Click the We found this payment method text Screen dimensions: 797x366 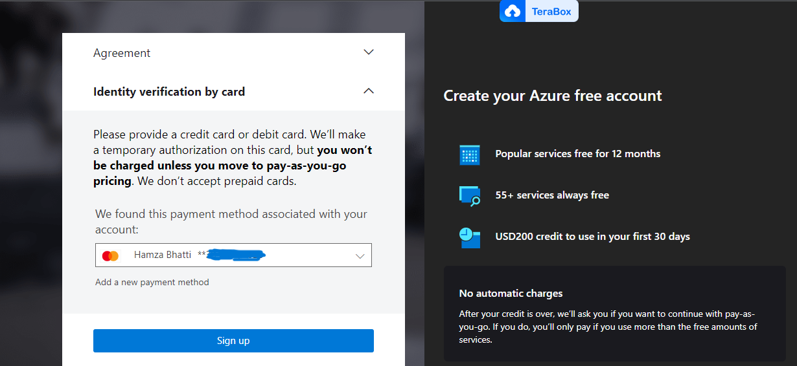(x=231, y=222)
